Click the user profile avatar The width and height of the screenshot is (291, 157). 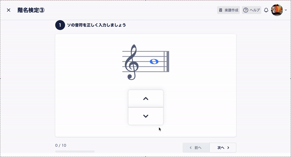click(x=277, y=10)
